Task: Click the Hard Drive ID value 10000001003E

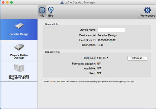Action: point(107,40)
